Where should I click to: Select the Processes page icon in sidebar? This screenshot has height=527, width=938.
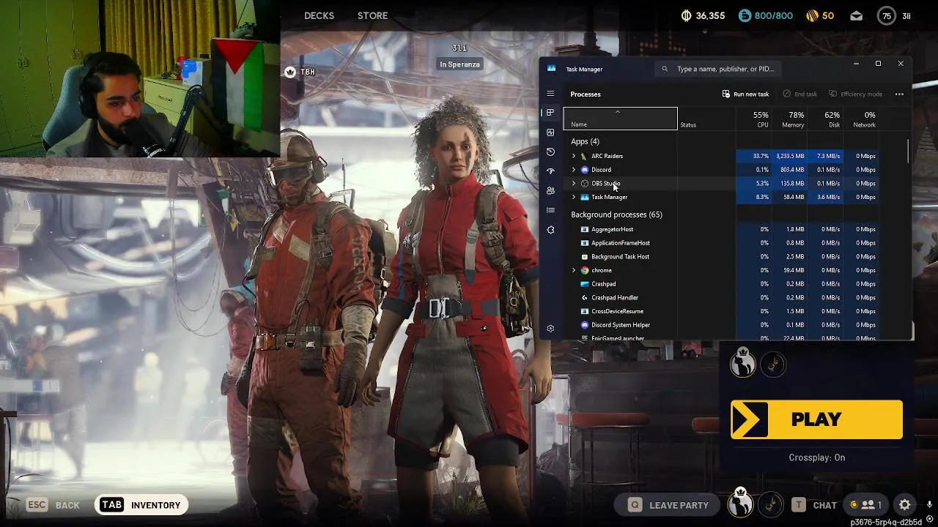point(550,113)
